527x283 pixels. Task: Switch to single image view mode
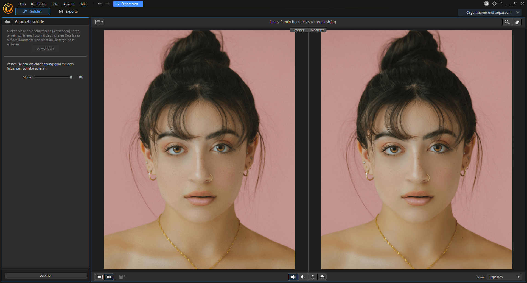coord(99,277)
